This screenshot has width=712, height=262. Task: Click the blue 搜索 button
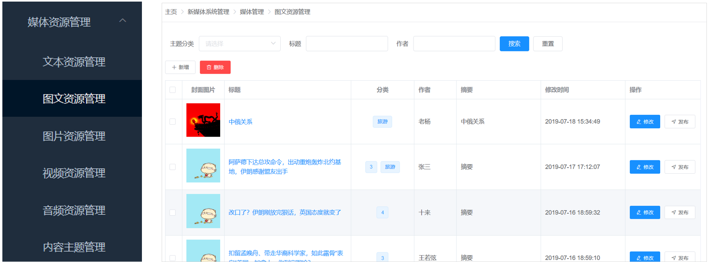click(x=514, y=44)
